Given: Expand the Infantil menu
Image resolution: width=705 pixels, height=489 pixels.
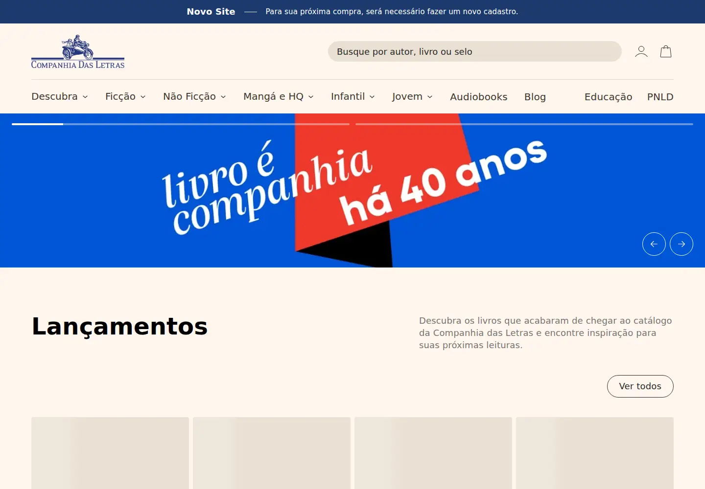Looking at the screenshot, I should click(353, 96).
